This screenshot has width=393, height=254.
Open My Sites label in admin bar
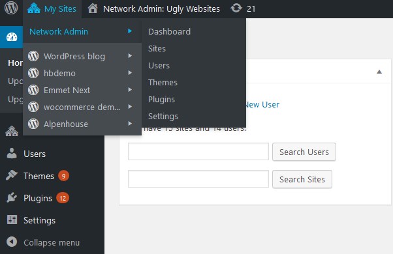coord(60,8)
